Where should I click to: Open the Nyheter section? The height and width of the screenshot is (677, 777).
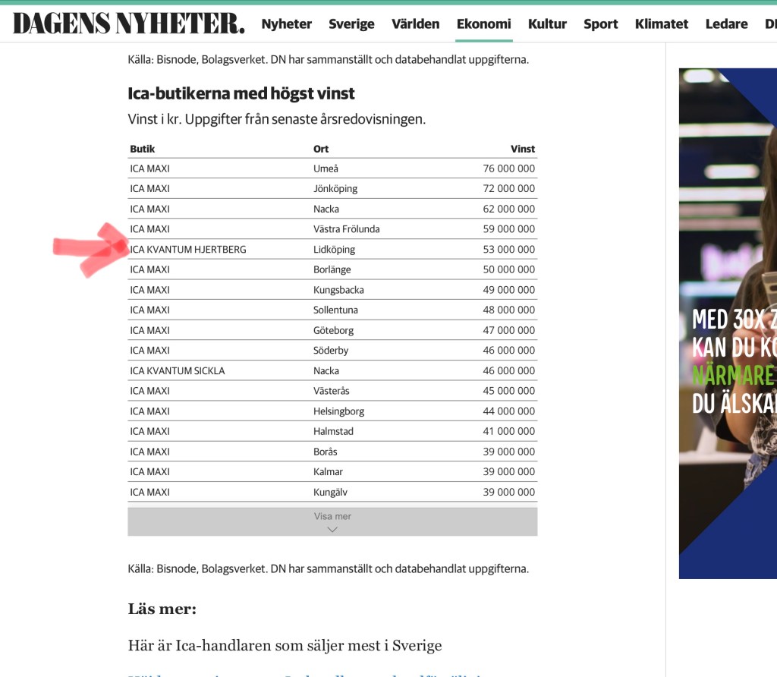[286, 24]
